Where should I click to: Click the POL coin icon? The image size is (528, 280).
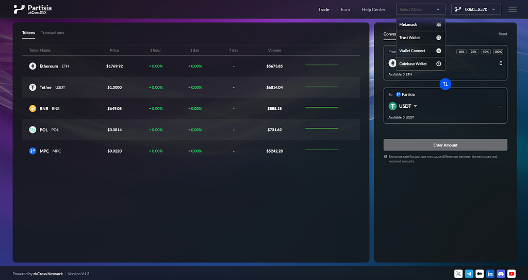(32, 130)
